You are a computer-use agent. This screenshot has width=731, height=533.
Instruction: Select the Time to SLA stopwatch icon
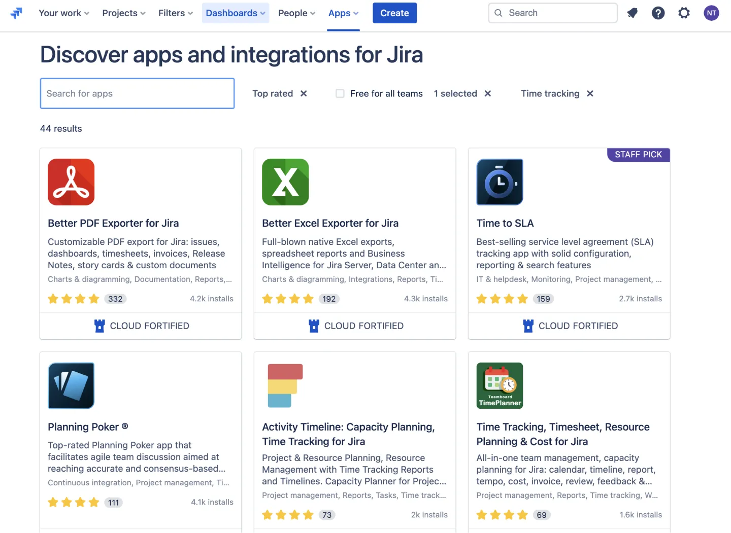(500, 182)
